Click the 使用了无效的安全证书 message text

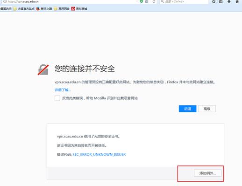tap(102, 137)
